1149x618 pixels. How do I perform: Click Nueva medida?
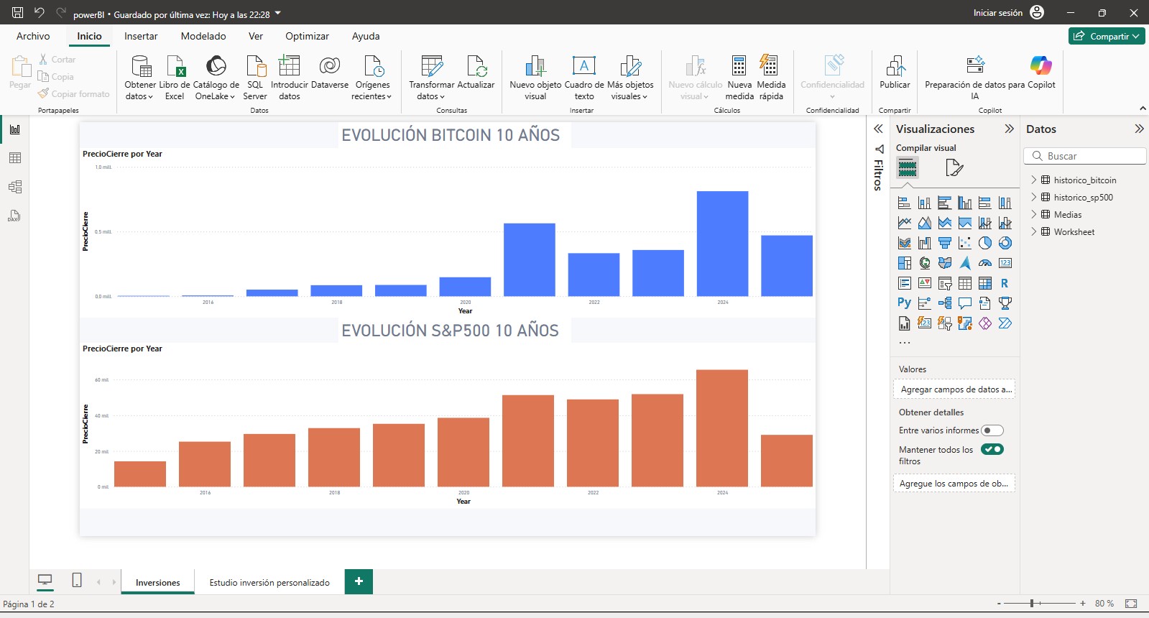pos(739,77)
